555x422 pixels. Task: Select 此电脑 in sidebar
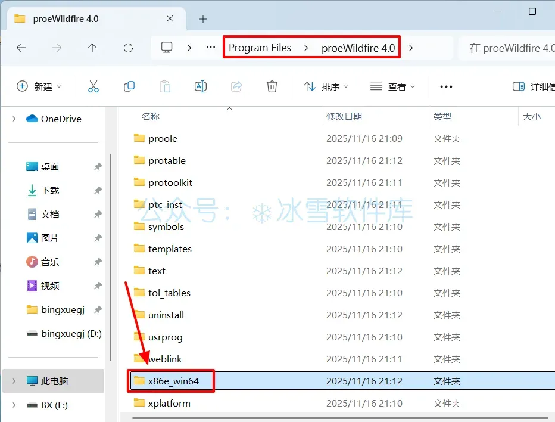point(53,381)
